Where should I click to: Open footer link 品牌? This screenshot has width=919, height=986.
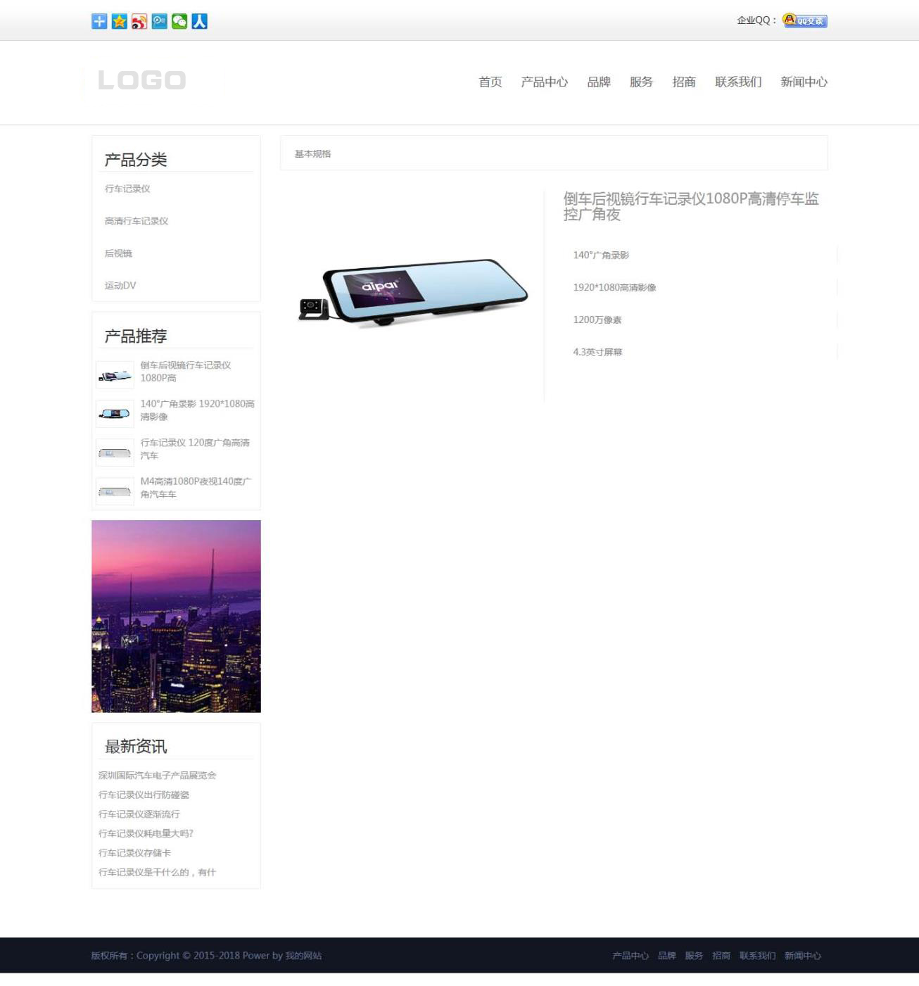667,956
